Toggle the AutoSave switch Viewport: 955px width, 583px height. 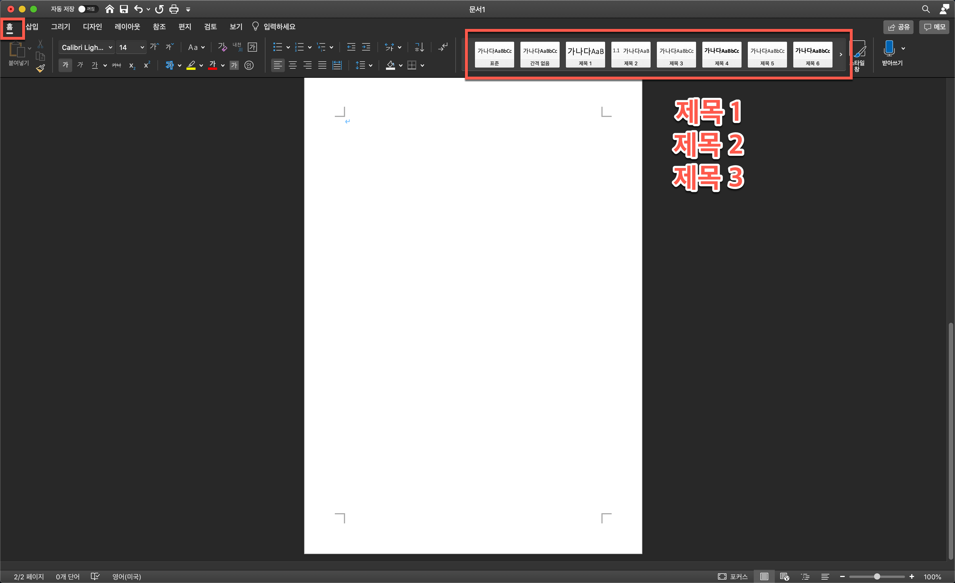tap(88, 9)
